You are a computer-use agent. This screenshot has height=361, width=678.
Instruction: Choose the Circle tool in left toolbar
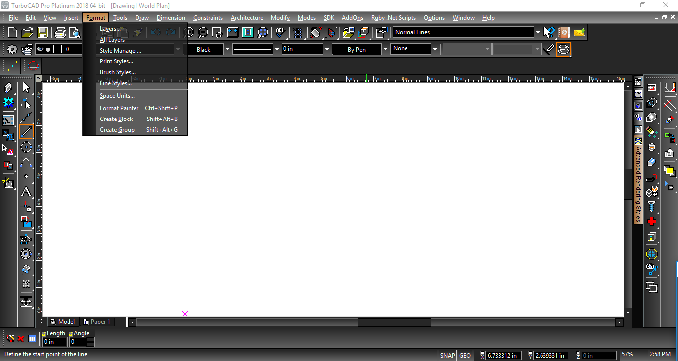[26, 147]
